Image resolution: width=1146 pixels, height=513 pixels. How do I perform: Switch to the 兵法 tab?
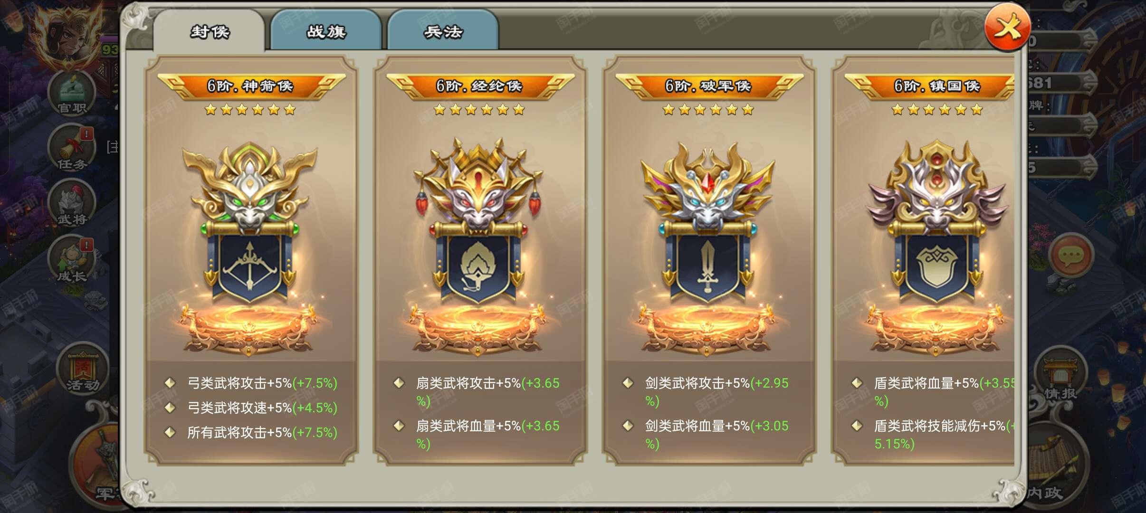point(443,30)
